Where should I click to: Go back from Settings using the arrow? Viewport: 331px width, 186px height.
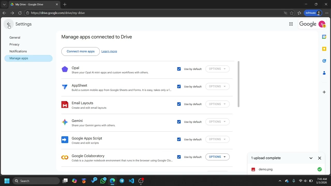9,24
